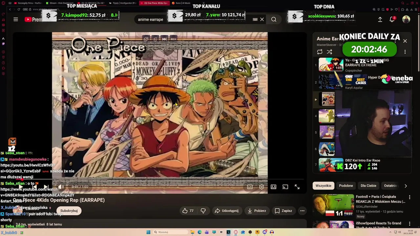Screen dimensions: 420x236
Task: Select currently playing One Piece playlist thumbnail
Action: (327, 99)
